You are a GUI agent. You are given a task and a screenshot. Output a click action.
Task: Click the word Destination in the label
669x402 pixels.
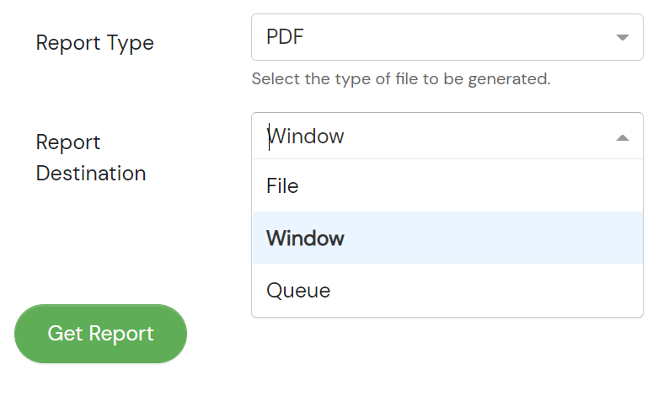pos(91,174)
